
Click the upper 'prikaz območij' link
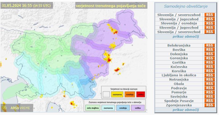click(x=185, y=36)
